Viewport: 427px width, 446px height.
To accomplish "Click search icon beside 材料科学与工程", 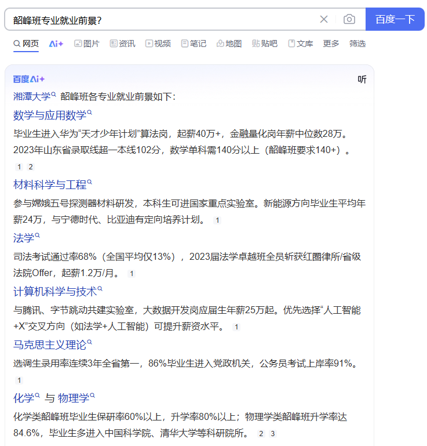I will (x=89, y=182).
